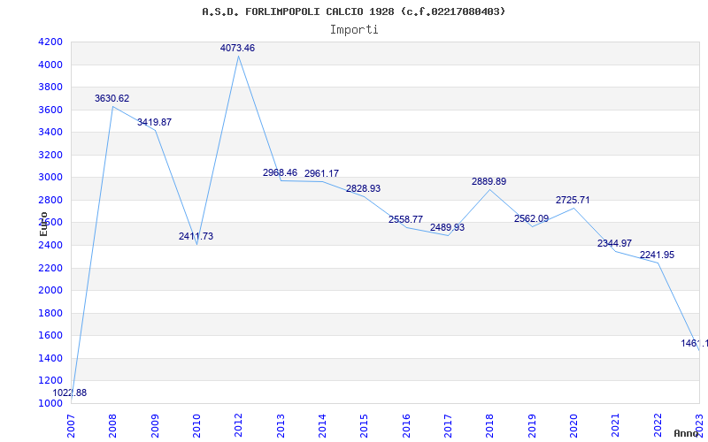This screenshot has width=708, height=442.
Task: Select the 2241.95 data label
Action: coord(657,255)
